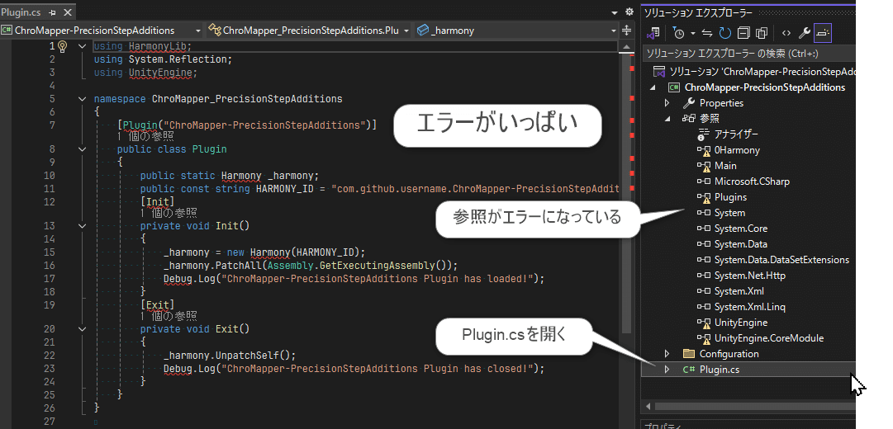
Task: Collapse the Init method at line 13
Action: pyautogui.click(x=83, y=226)
